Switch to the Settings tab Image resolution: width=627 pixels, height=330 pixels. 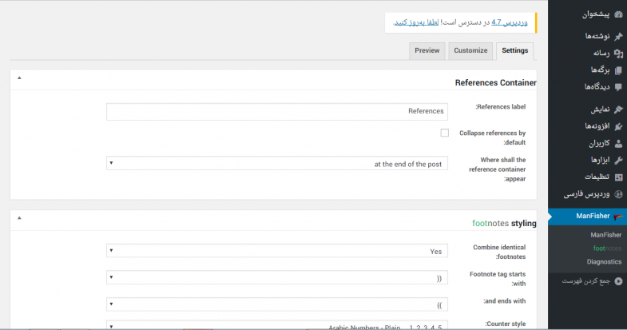[x=514, y=51]
